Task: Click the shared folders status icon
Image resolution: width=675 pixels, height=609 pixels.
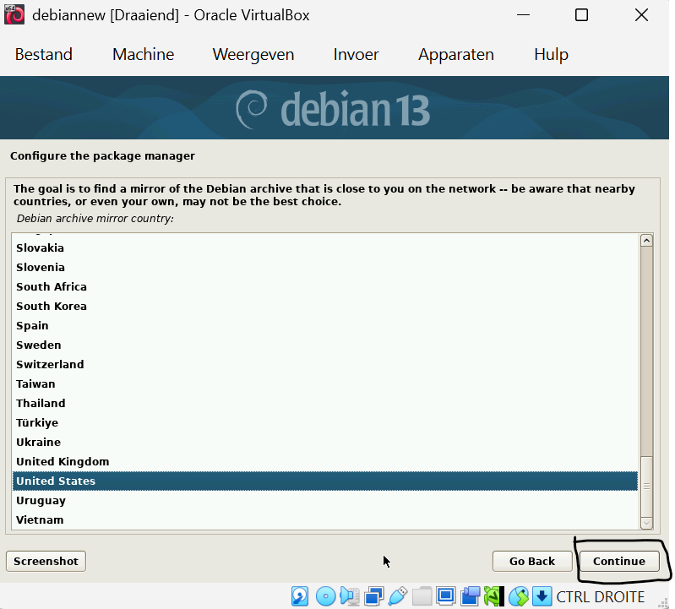Action: (422, 596)
